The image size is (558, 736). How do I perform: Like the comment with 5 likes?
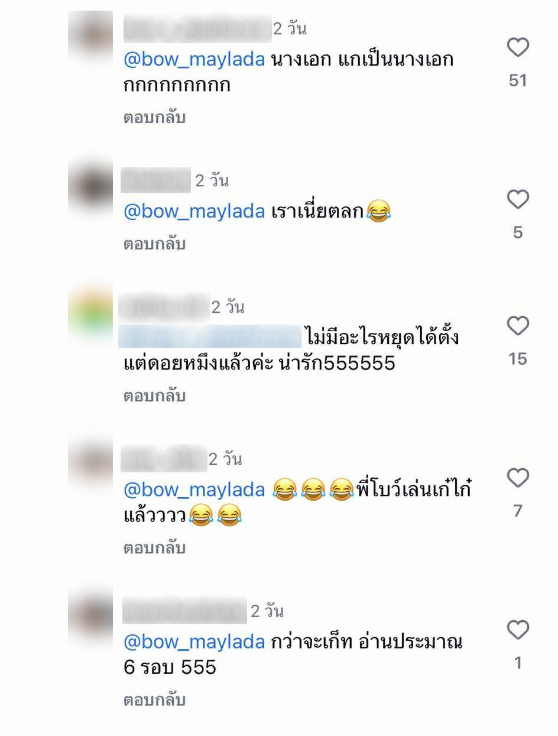pos(518,200)
